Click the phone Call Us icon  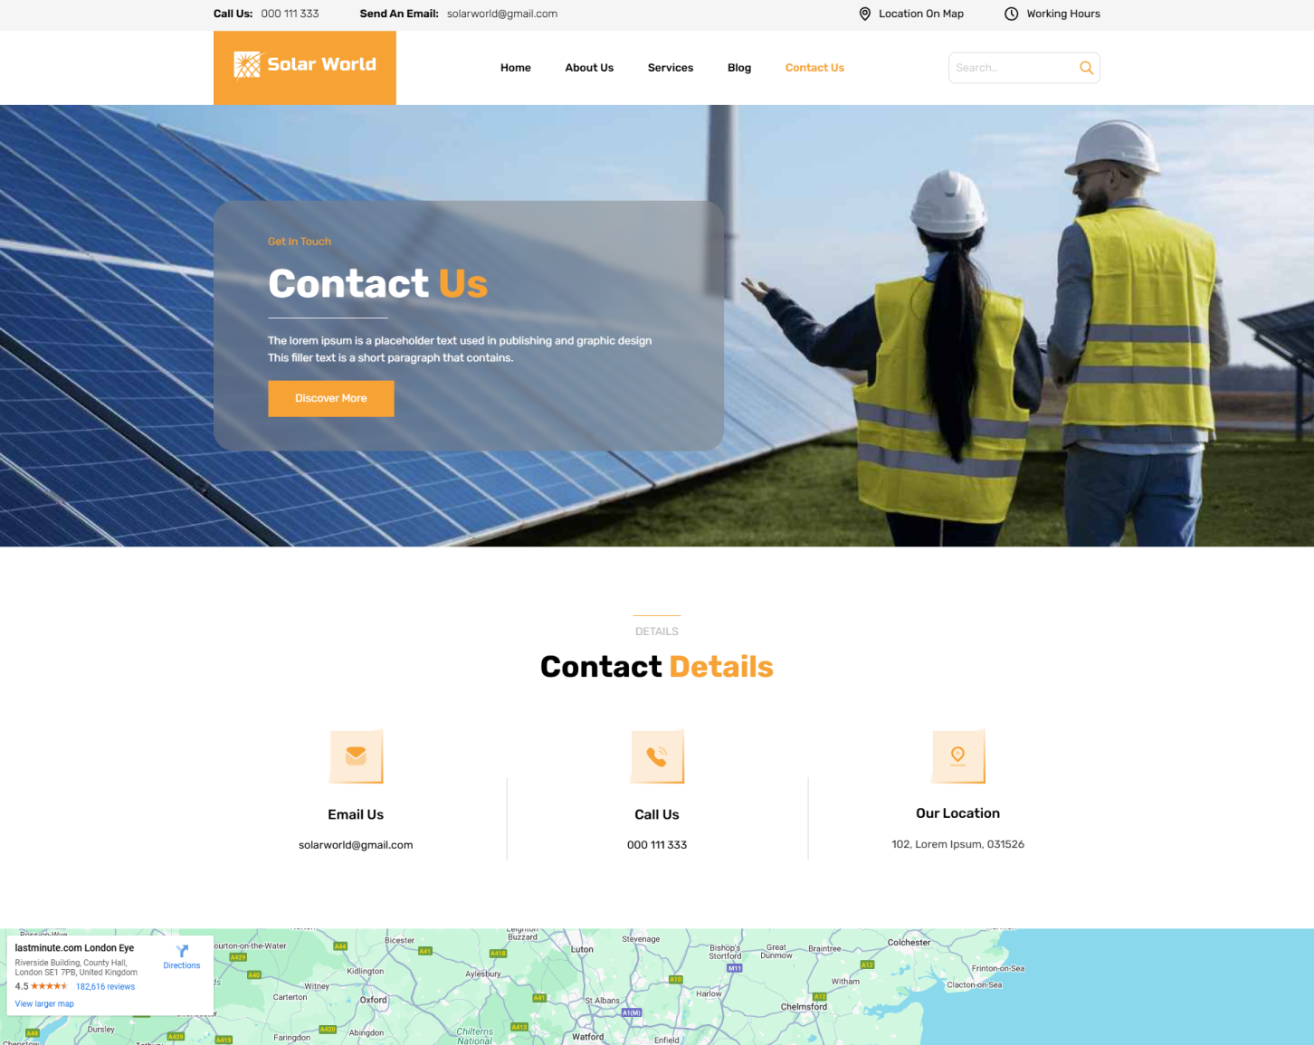[x=657, y=756]
